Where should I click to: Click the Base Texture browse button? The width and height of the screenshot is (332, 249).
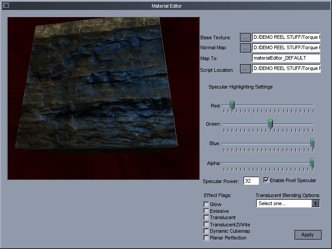[x=245, y=37]
